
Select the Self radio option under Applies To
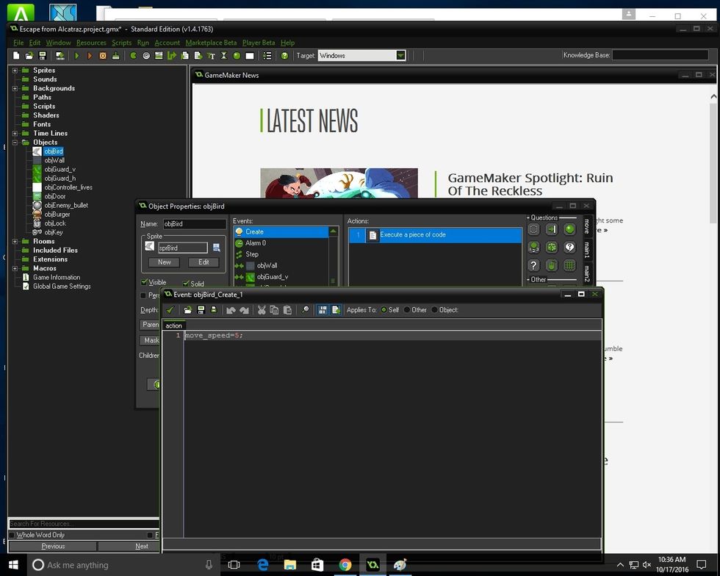point(384,310)
